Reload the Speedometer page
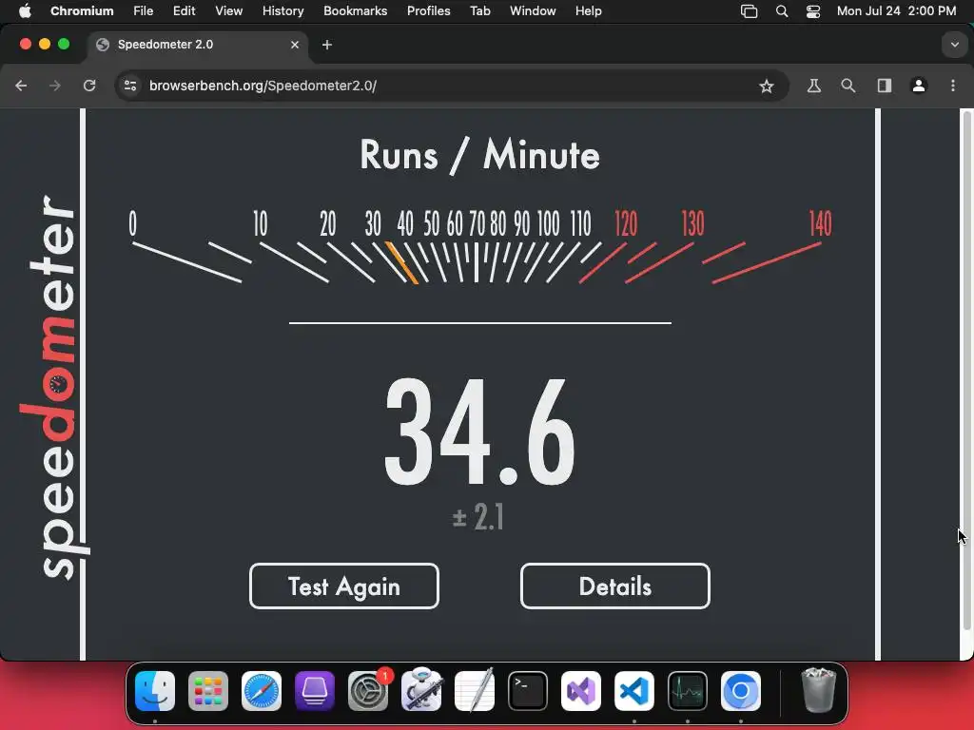The image size is (974, 730). coord(89,86)
